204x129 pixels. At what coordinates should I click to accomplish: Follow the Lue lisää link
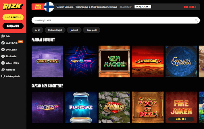point(190,7)
